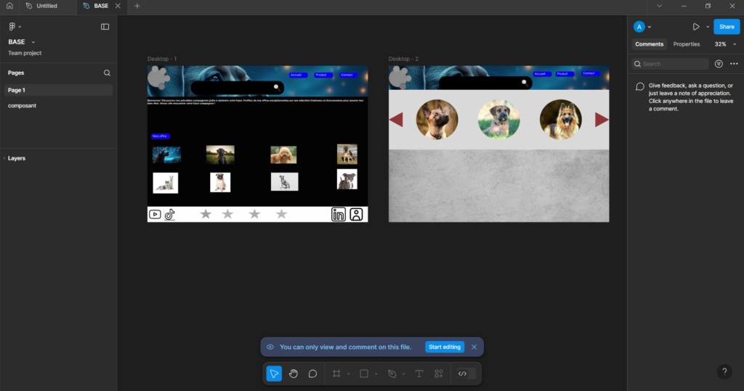Search pages with the magnifier icon

pyautogui.click(x=107, y=73)
